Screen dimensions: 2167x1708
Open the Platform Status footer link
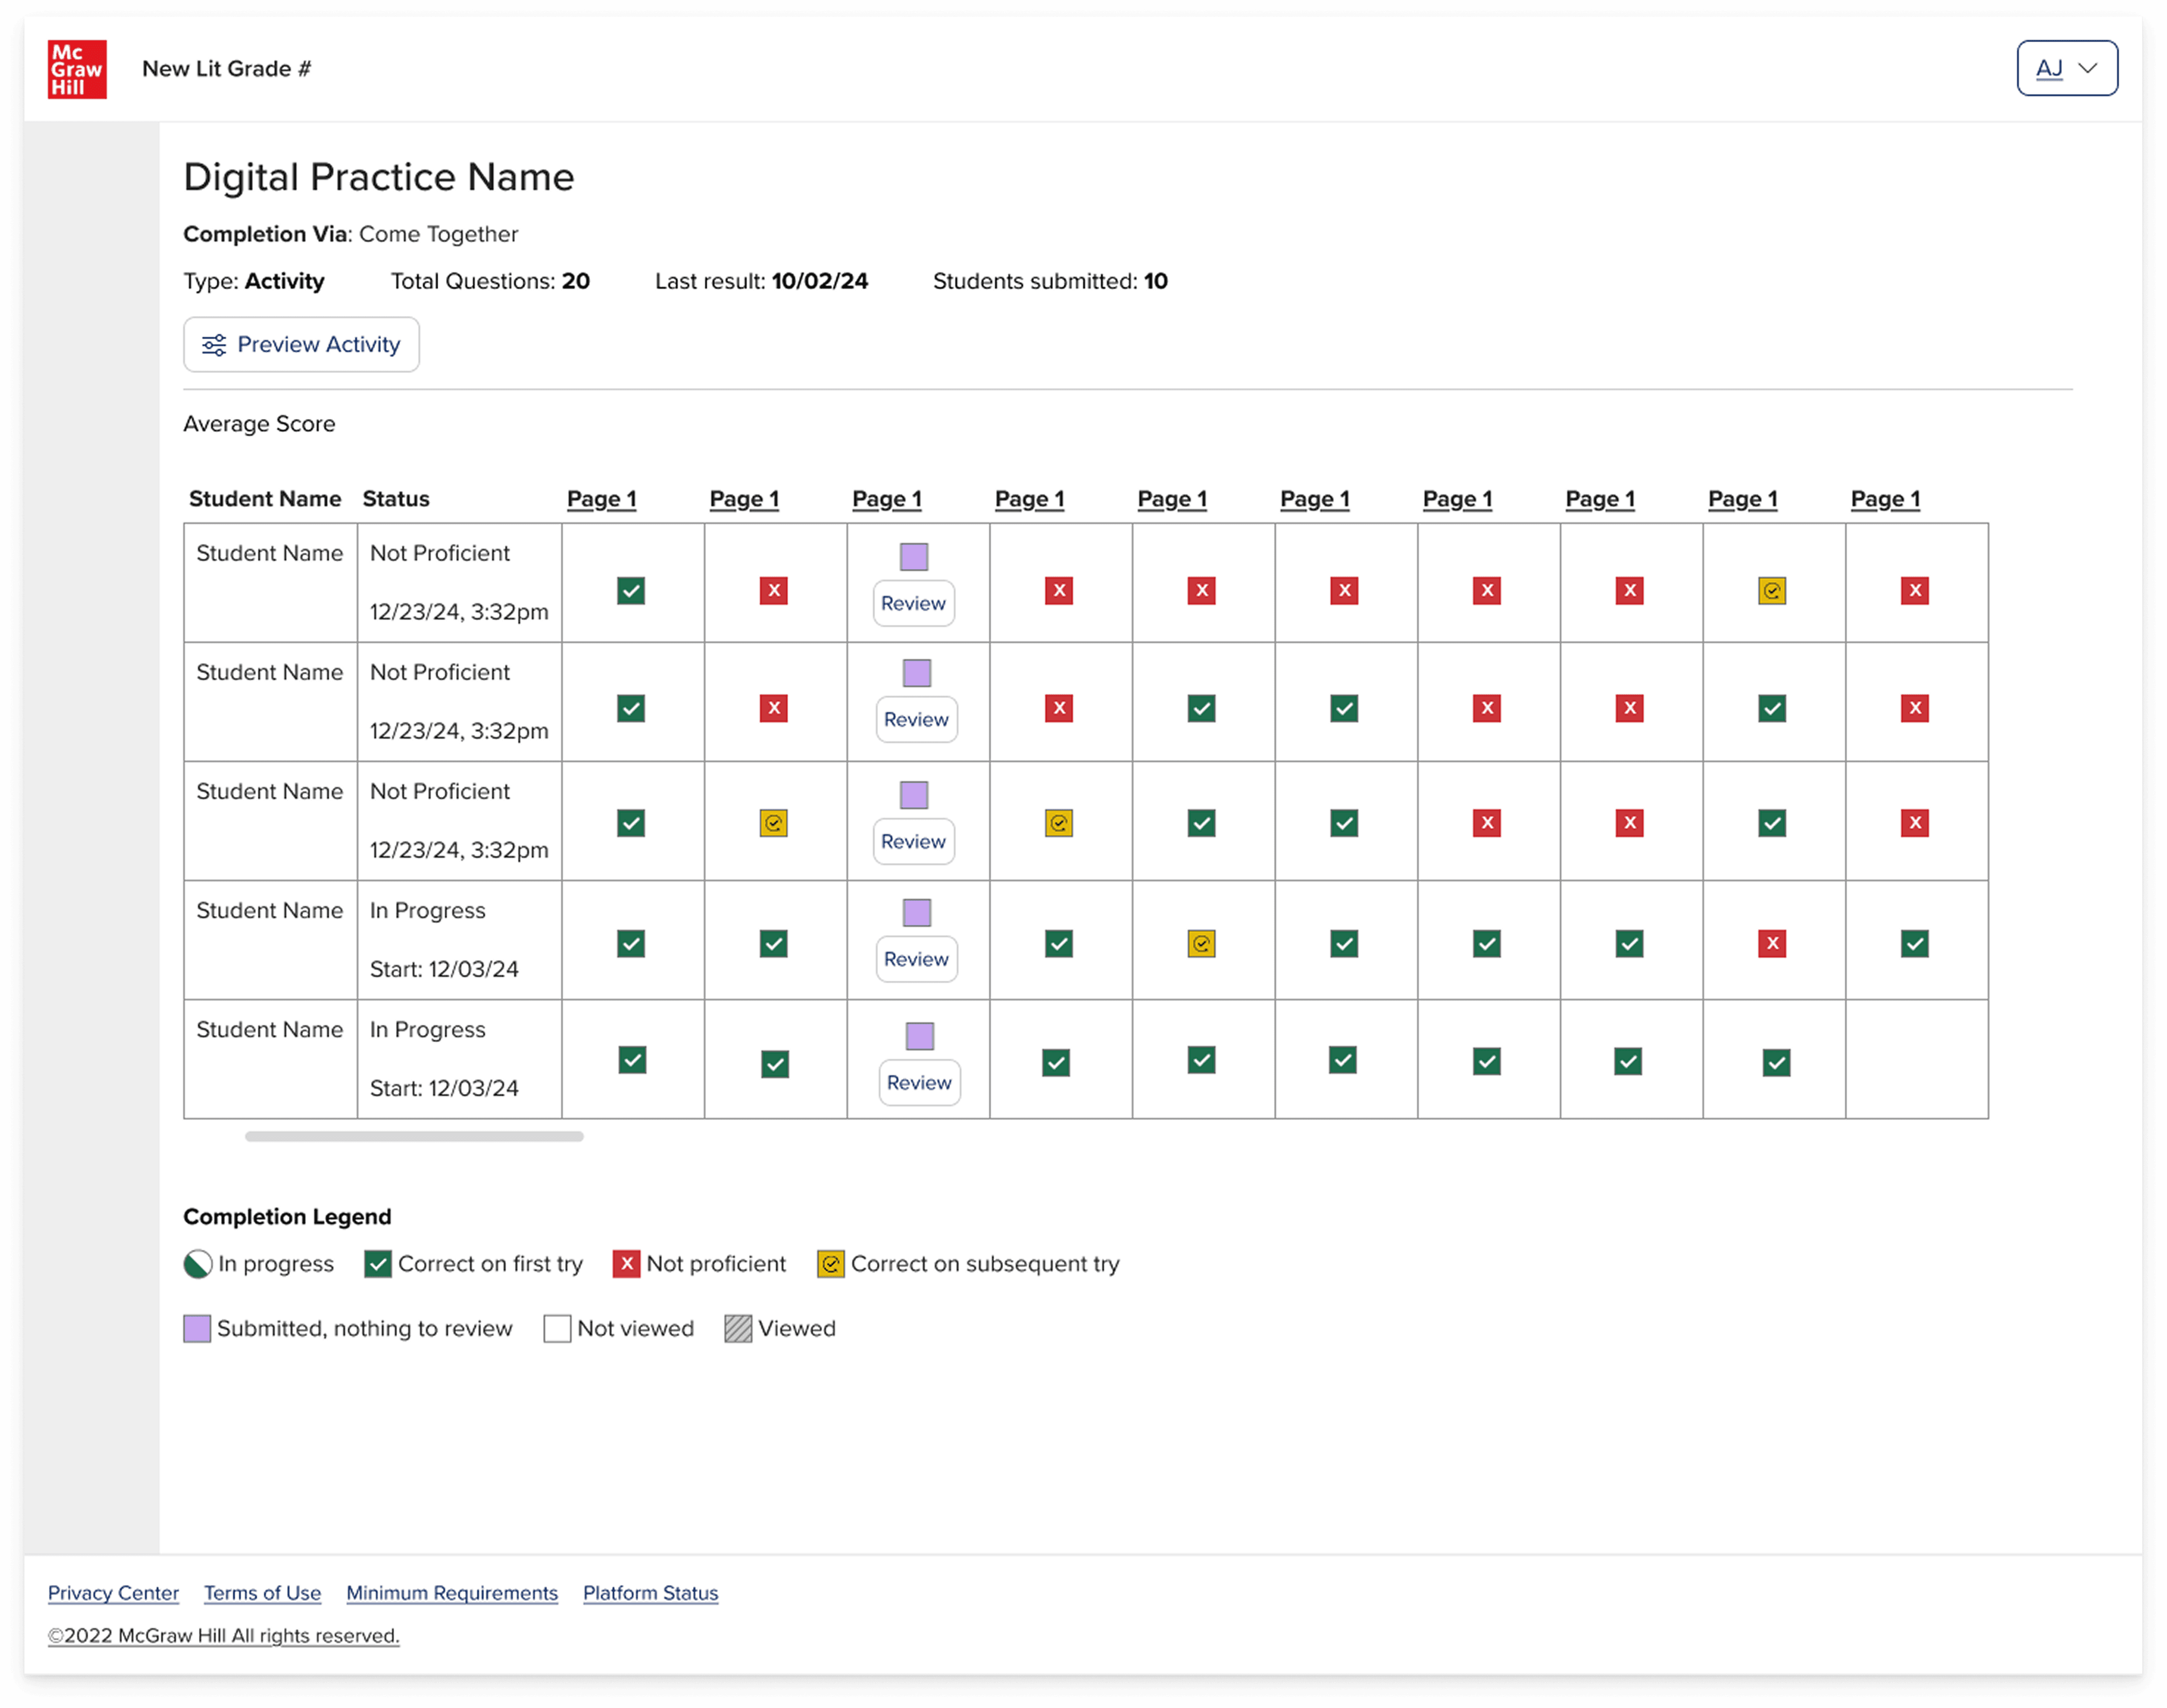point(650,1593)
